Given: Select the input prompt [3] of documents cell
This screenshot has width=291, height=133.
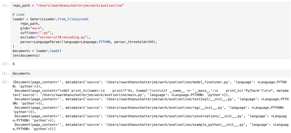Looking at the screenshot, I should (5, 73).
